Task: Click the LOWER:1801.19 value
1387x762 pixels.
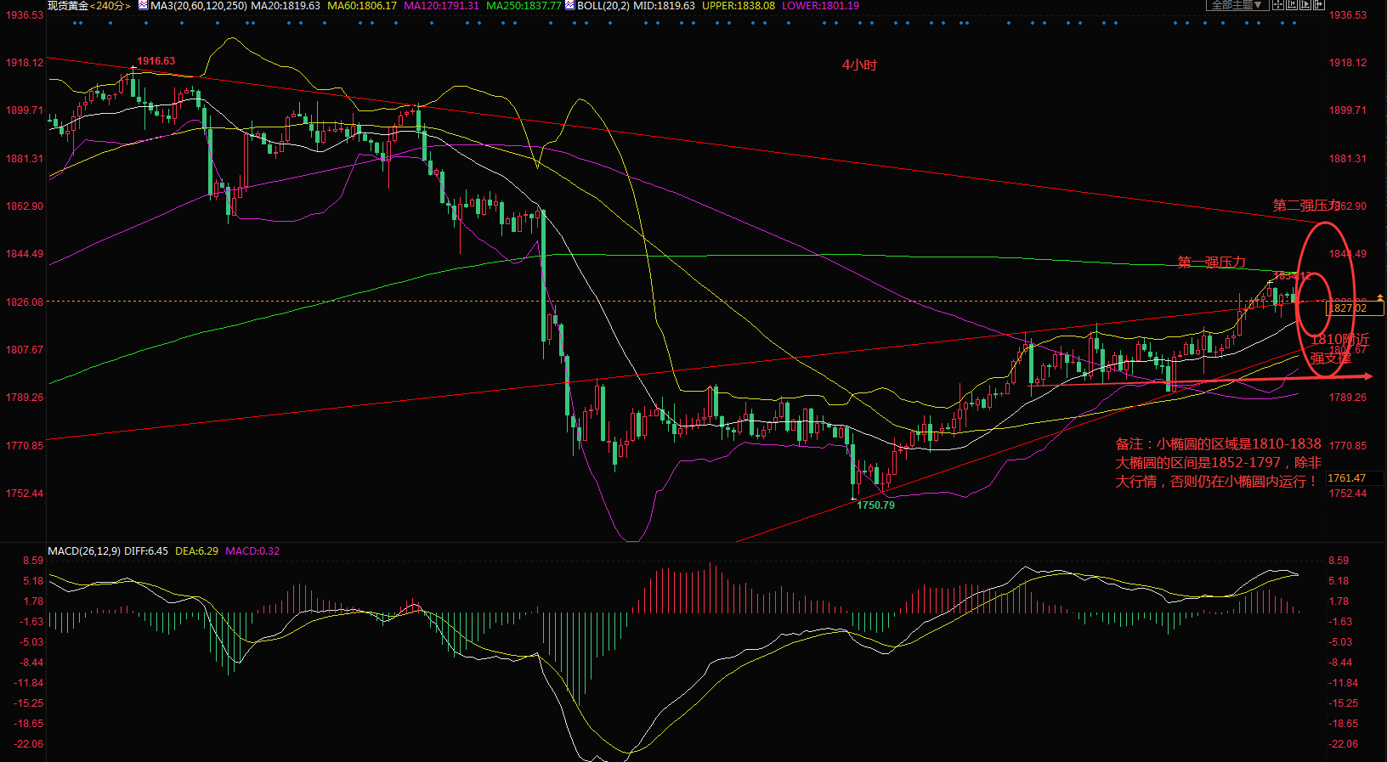Action: [820, 6]
